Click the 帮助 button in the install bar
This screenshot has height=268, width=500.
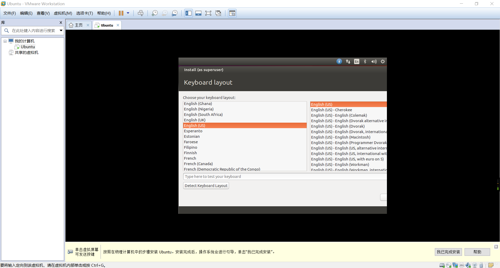point(477,252)
